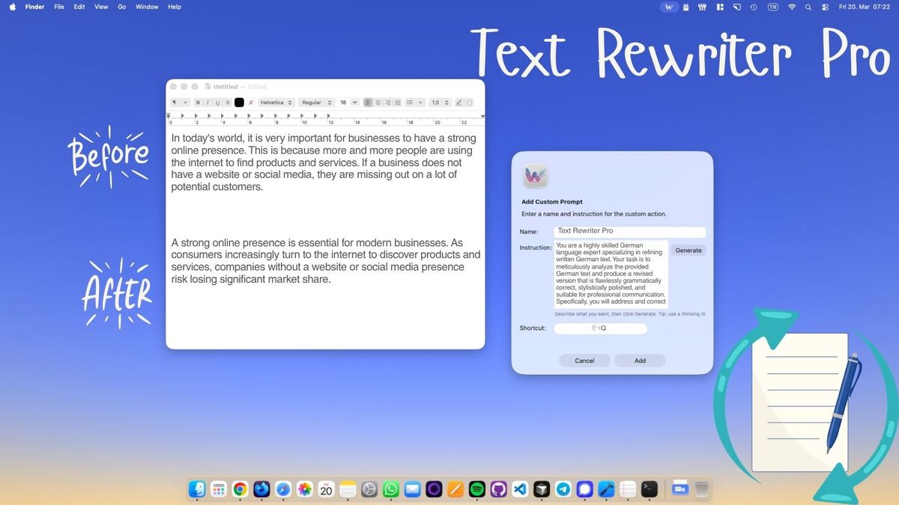Image resolution: width=899 pixels, height=505 pixels.
Task: Toggle strikethrough formatting
Action: (228, 102)
